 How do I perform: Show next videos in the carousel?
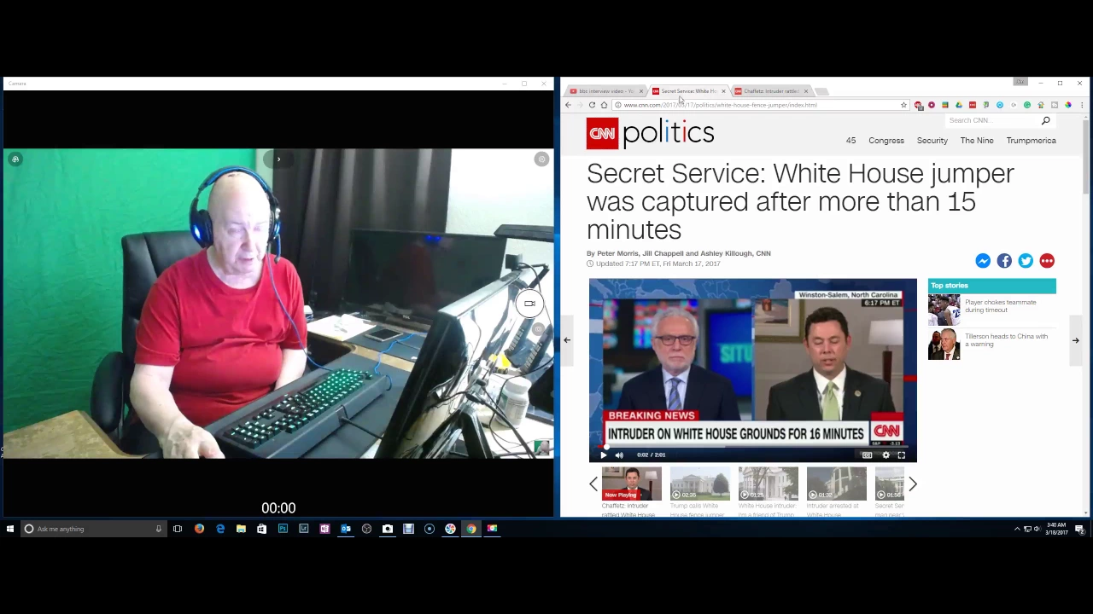(912, 484)
